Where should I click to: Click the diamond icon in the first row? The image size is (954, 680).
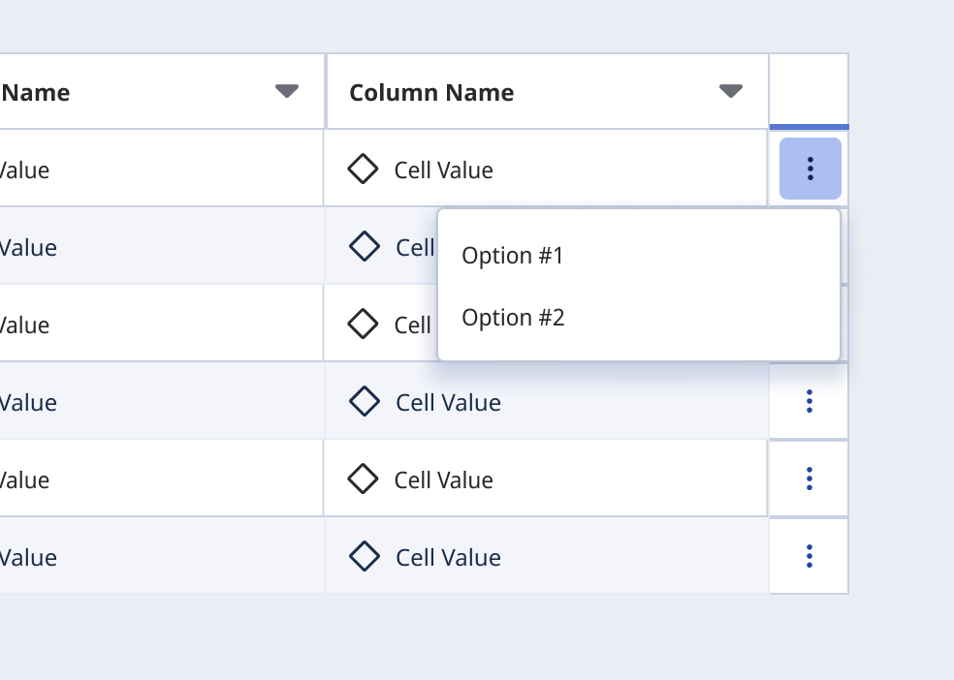click(x=363, y=169)
